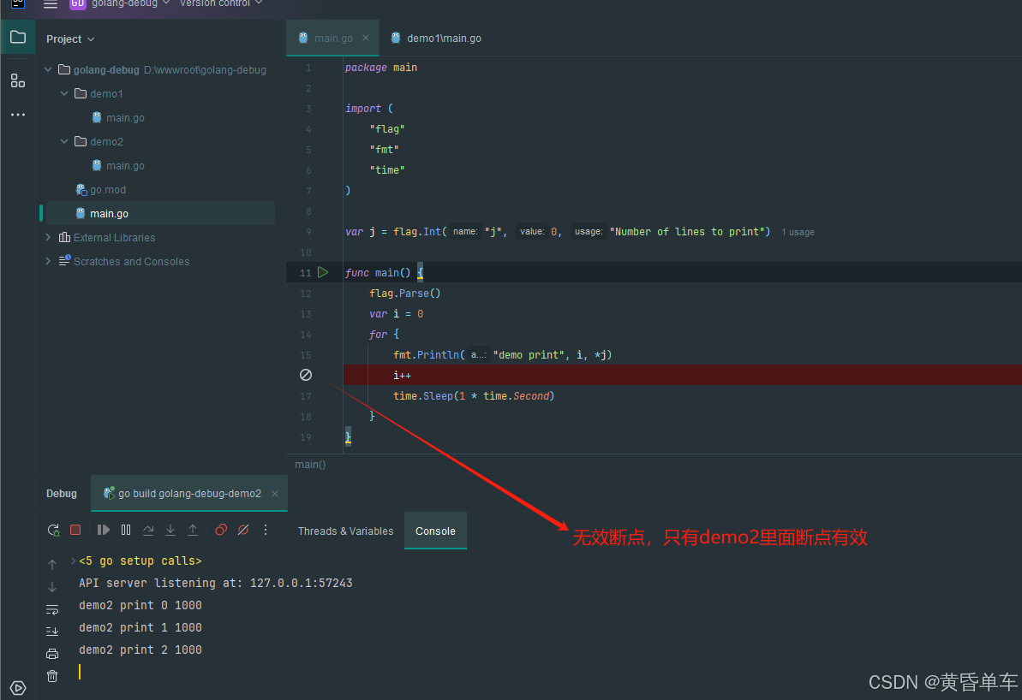The width and height of the screenshot is (1022, 700).
Task: Open the Version control dropdown
Action: coord(221,3)
